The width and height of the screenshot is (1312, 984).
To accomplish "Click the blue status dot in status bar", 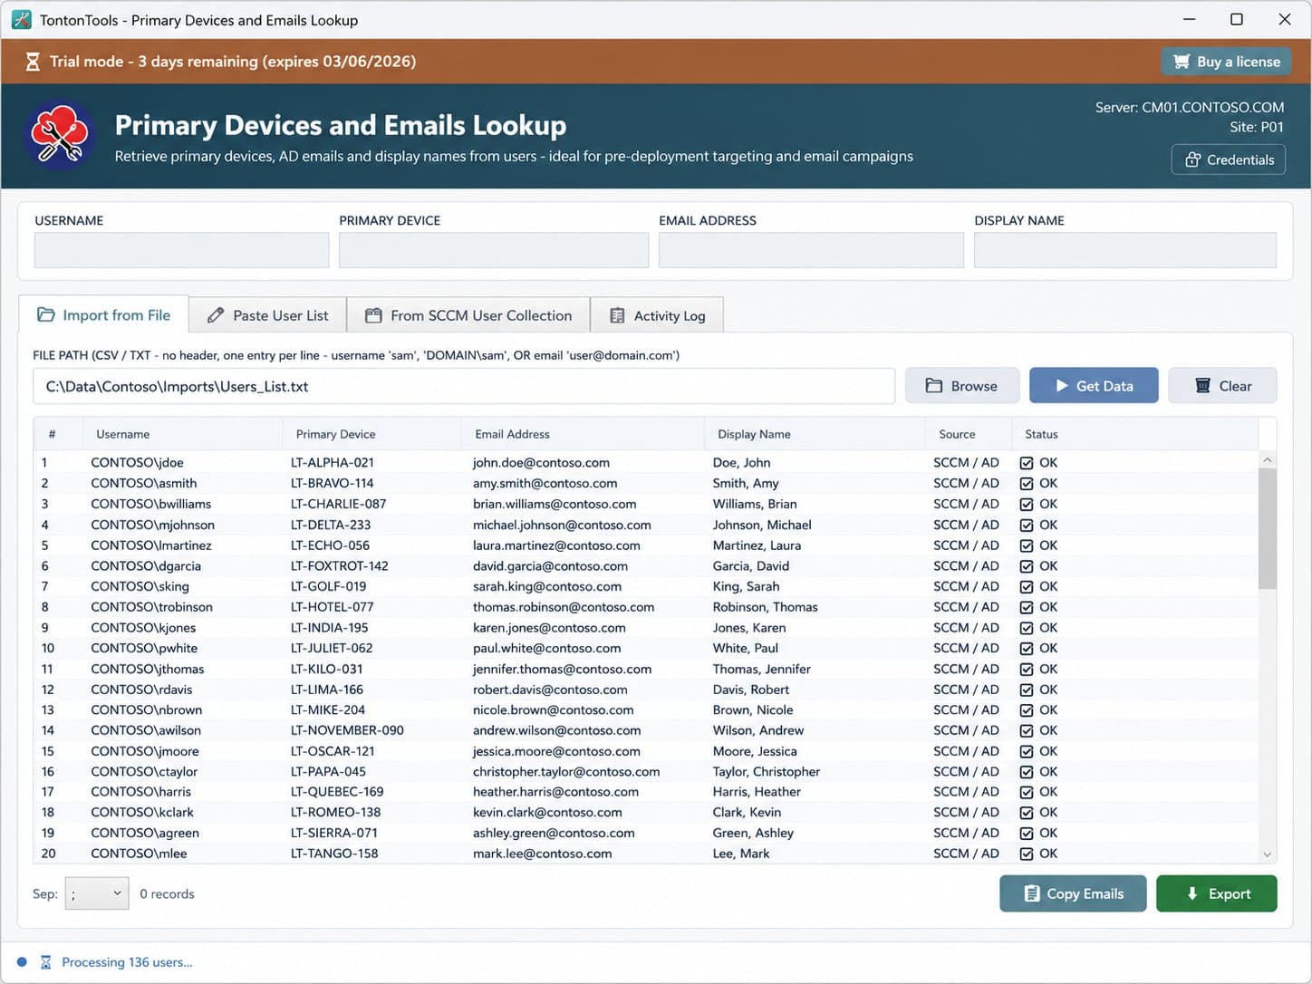I will coord(22,962).
